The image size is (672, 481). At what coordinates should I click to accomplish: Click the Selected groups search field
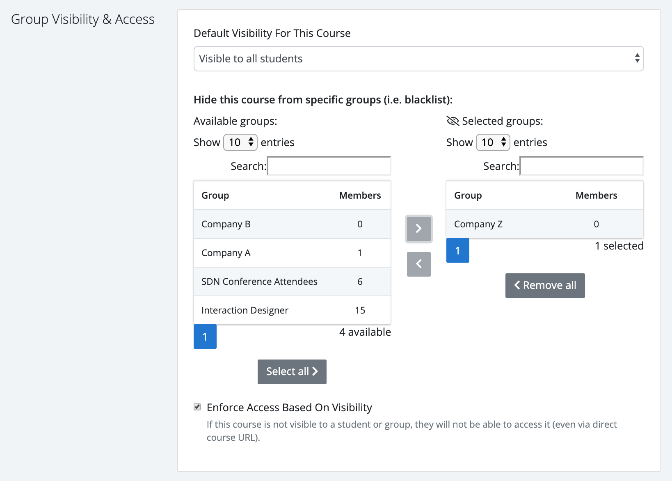coord(582,166)
